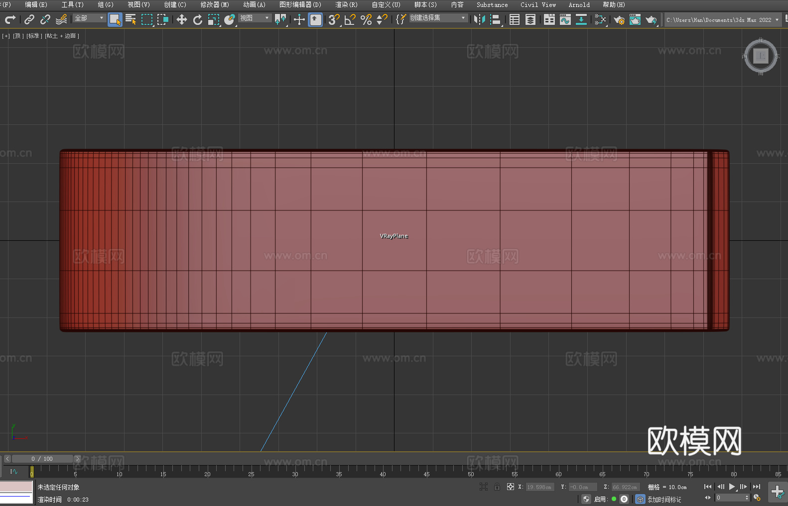The image size is (788, 506).
Task: Click the time slider 0 / 100 handle
Action: coord(42,459)
